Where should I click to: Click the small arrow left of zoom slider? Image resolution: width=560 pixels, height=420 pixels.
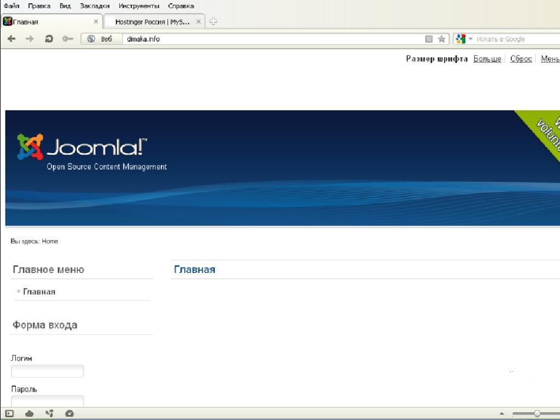click(x=502, y=413)
